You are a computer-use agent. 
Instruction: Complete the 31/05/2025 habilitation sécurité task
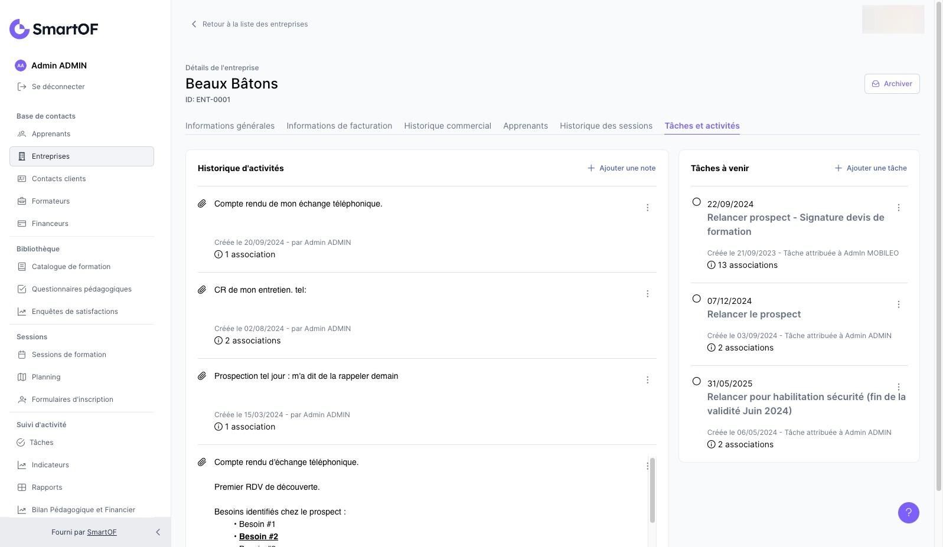coord(697,381)
